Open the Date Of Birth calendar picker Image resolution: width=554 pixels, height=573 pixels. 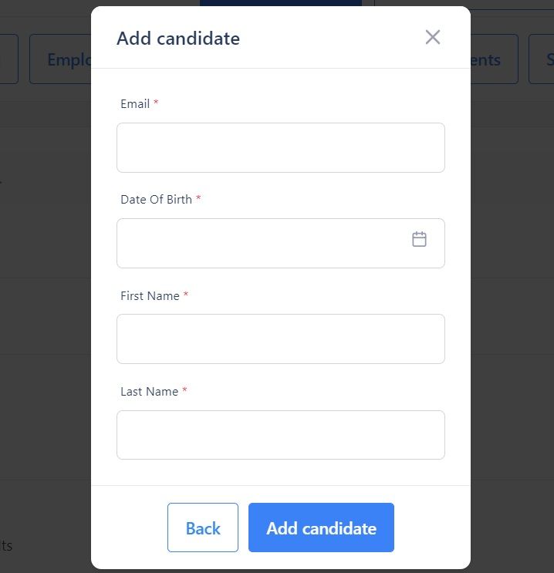coord(419,239)
